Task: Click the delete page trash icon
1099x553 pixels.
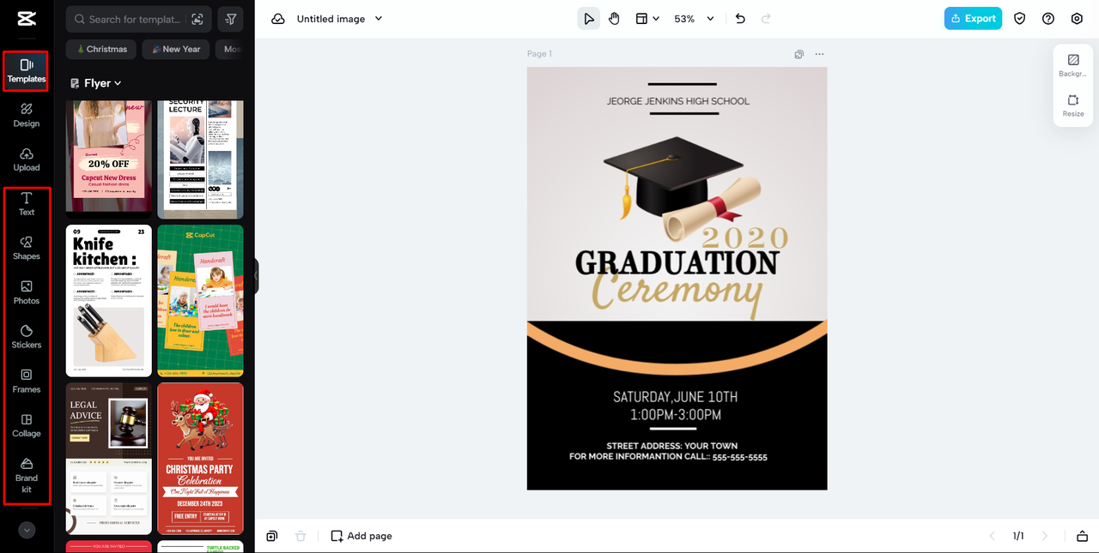Action: click(301, 536)
